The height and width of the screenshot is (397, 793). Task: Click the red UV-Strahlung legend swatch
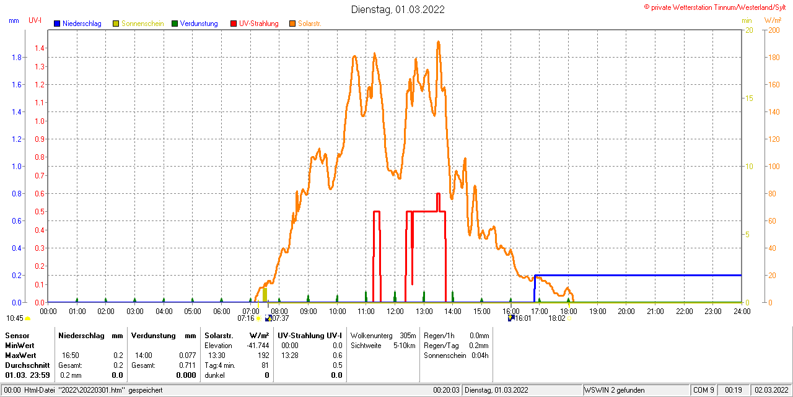234,24
